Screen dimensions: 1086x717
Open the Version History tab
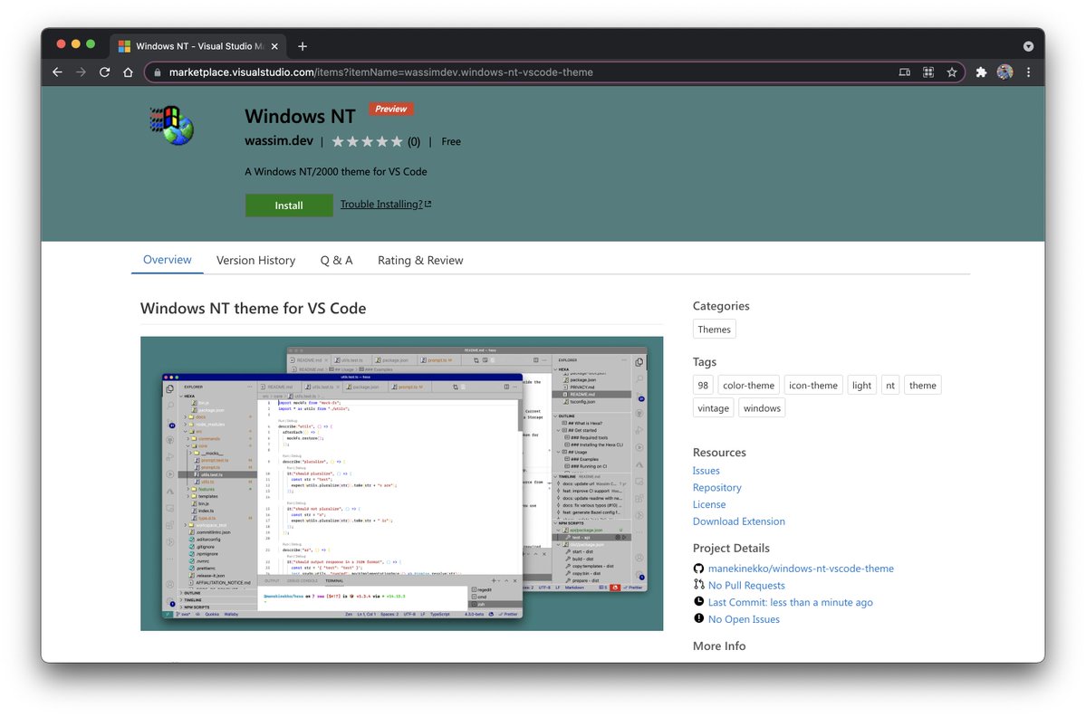point(255,260)
